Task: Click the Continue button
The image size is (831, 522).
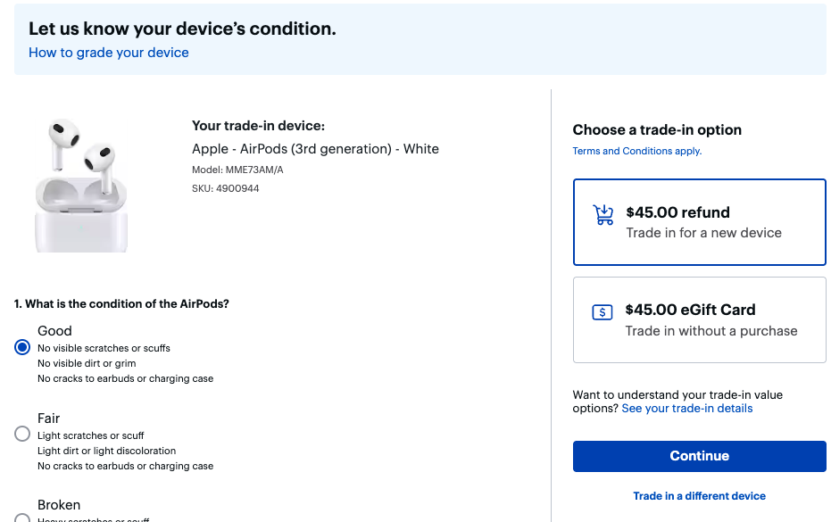Action: point(699,456)
